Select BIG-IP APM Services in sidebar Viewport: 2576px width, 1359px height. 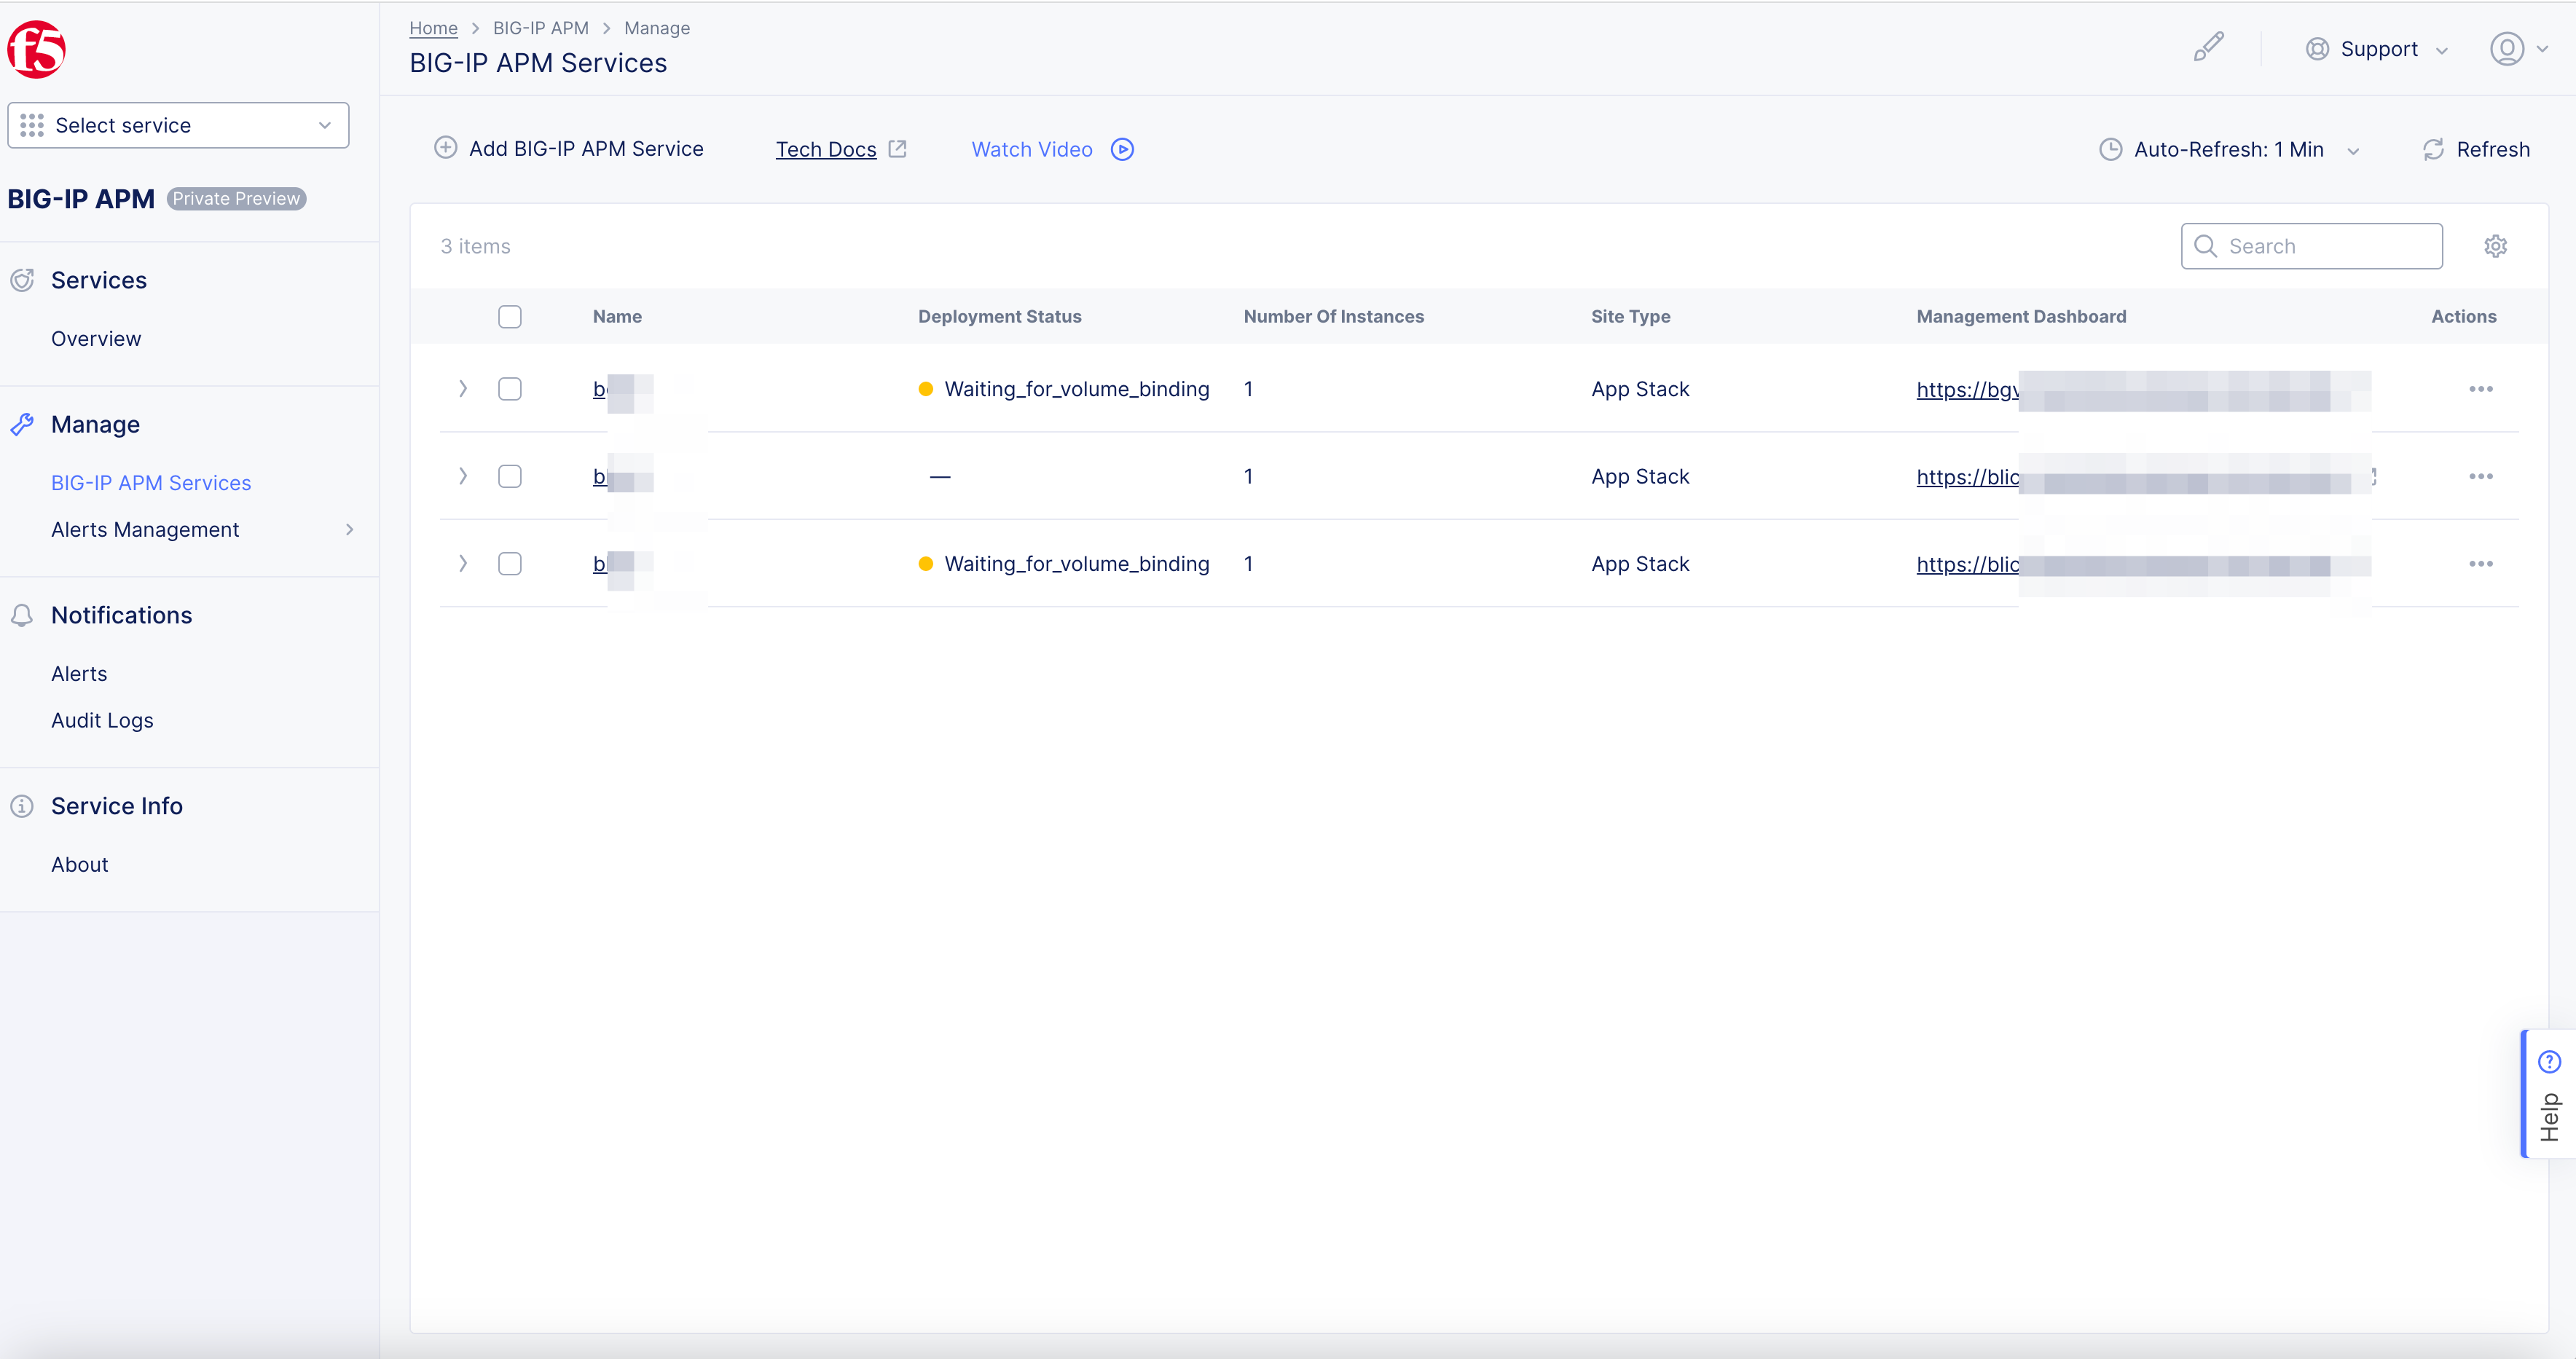(151, 483)
